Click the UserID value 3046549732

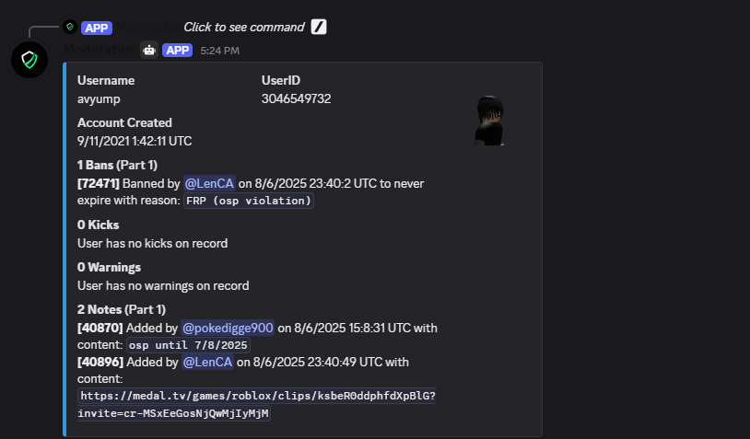click(x=296, y=98)
